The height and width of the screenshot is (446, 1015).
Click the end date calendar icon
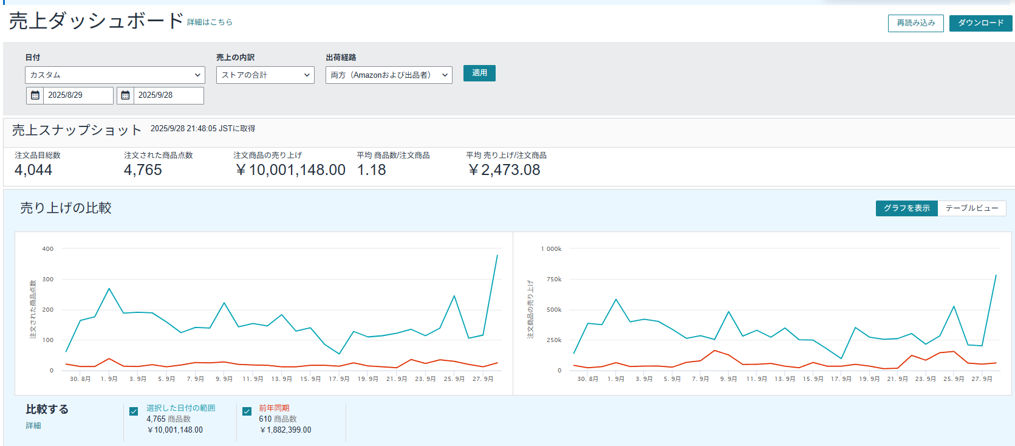point(125,95)
